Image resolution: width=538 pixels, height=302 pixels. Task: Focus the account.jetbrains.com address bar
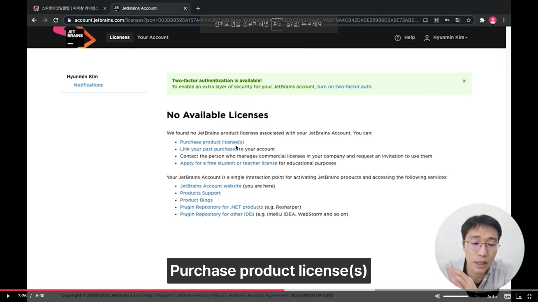pyautogui.click(x=246, y=20)
